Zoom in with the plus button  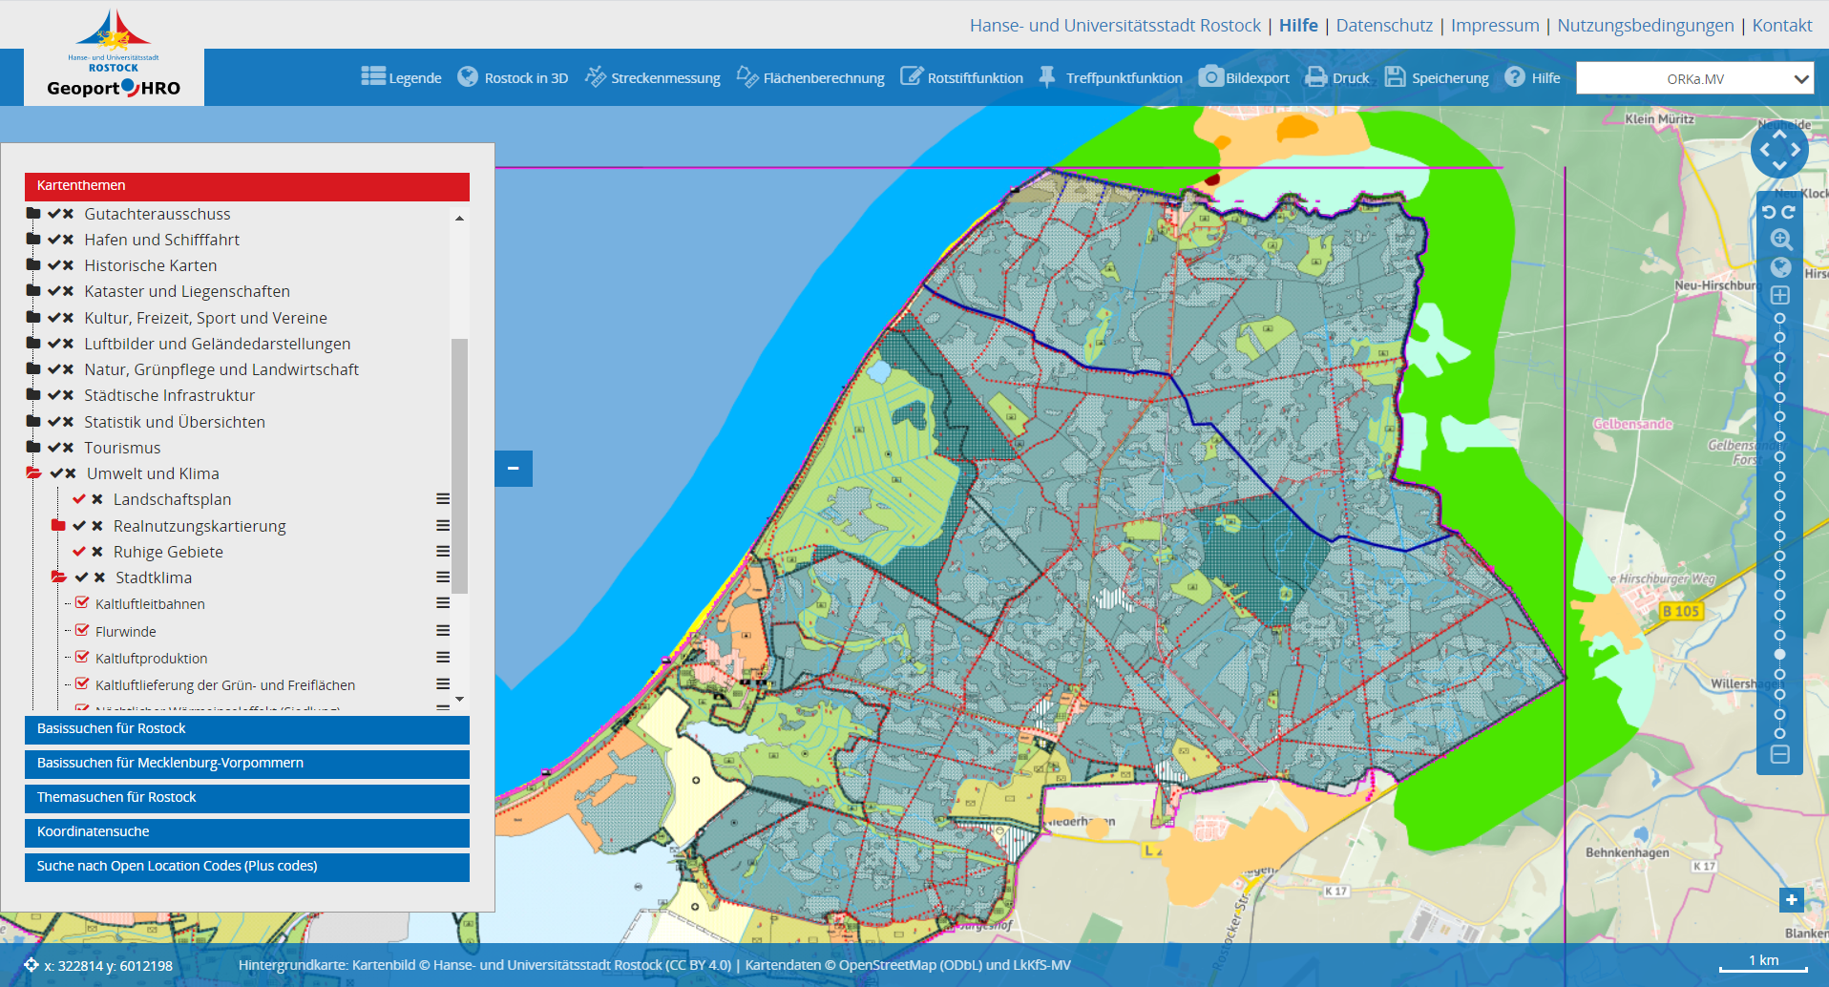click(1780, 296)
